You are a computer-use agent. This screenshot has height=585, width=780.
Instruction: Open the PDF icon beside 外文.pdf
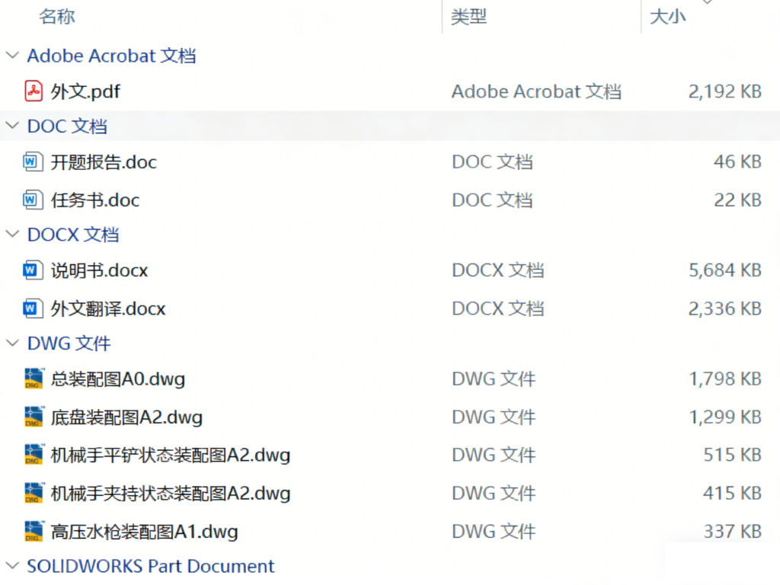33,91
